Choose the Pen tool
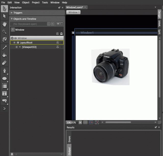 [x=4, y=70]
